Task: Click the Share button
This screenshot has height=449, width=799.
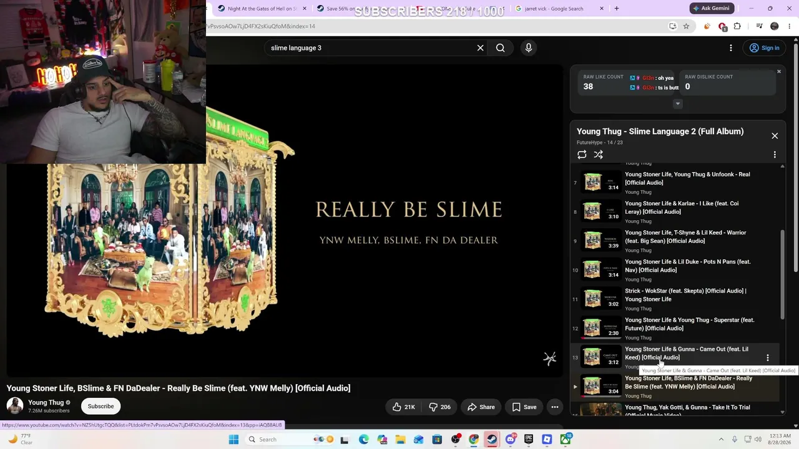Action: pos(481,407)
